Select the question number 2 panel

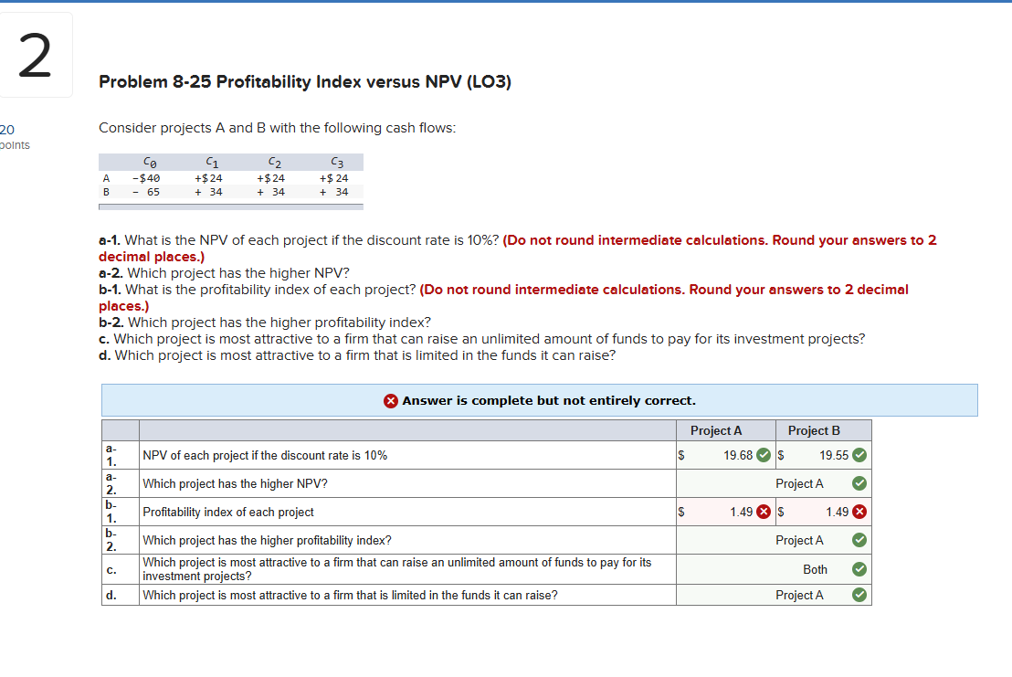point(36,54)
